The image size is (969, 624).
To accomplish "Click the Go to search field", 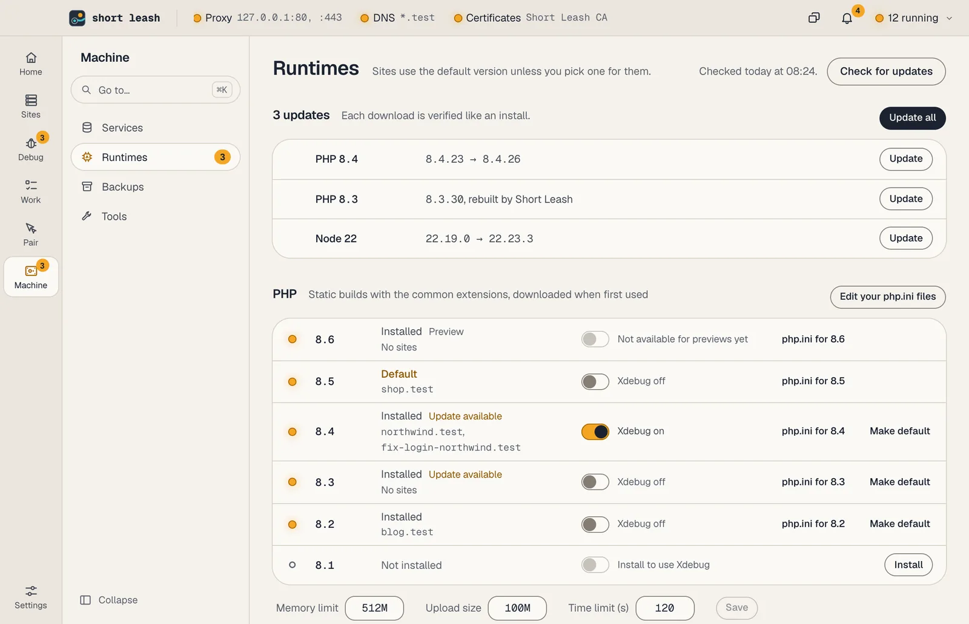I will 156,90.
